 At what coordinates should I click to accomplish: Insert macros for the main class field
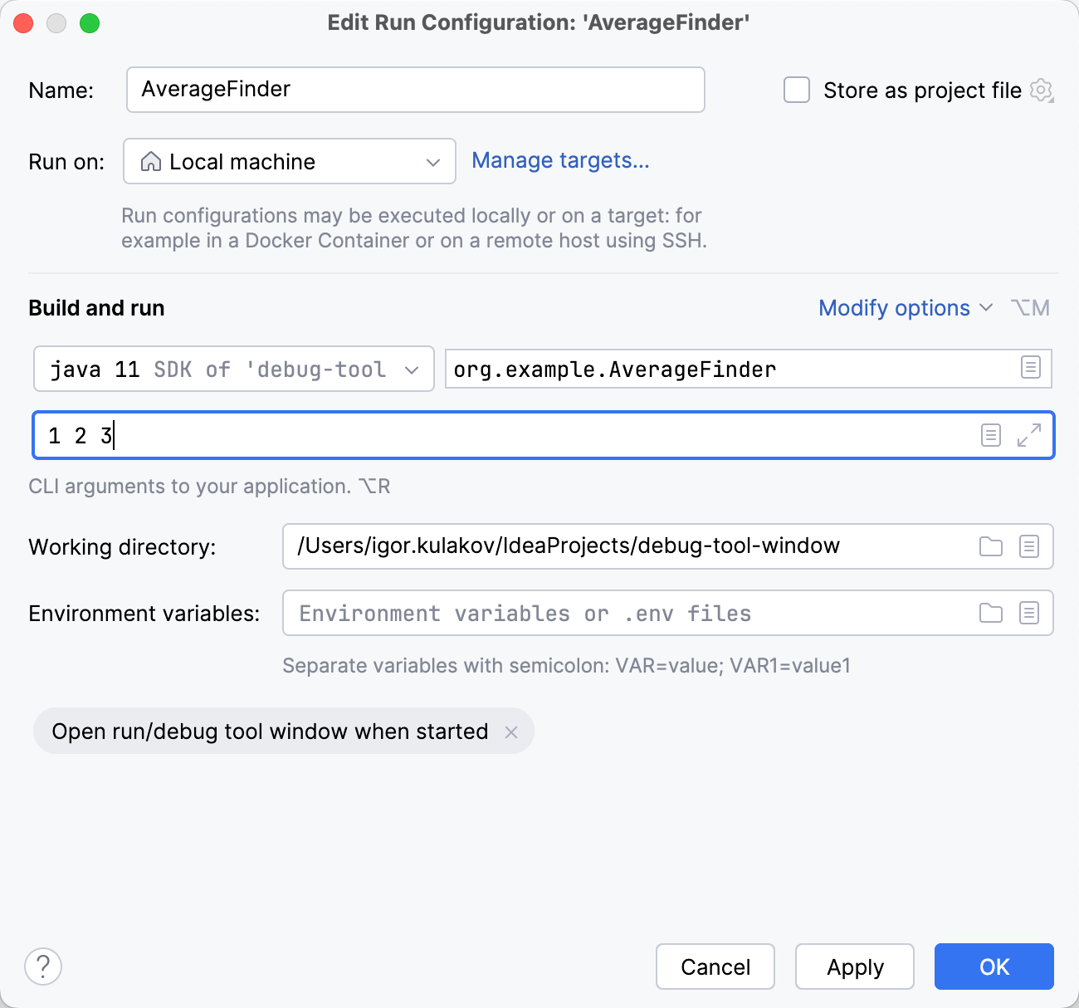click(1032, 369)
